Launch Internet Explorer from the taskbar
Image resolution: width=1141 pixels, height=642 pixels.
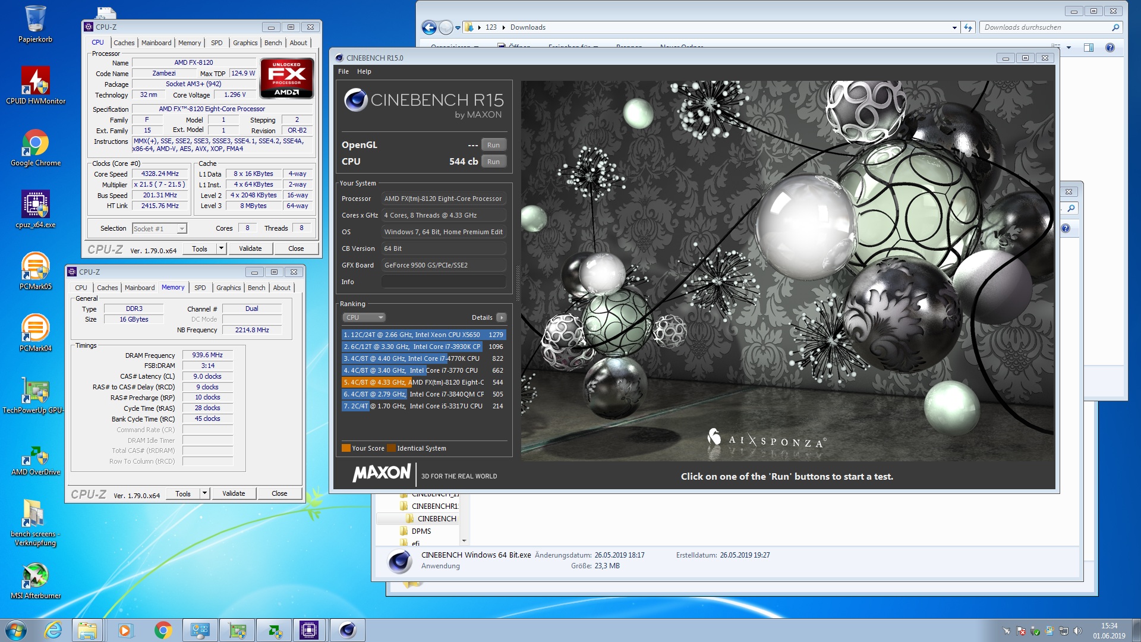coord(53,630)
